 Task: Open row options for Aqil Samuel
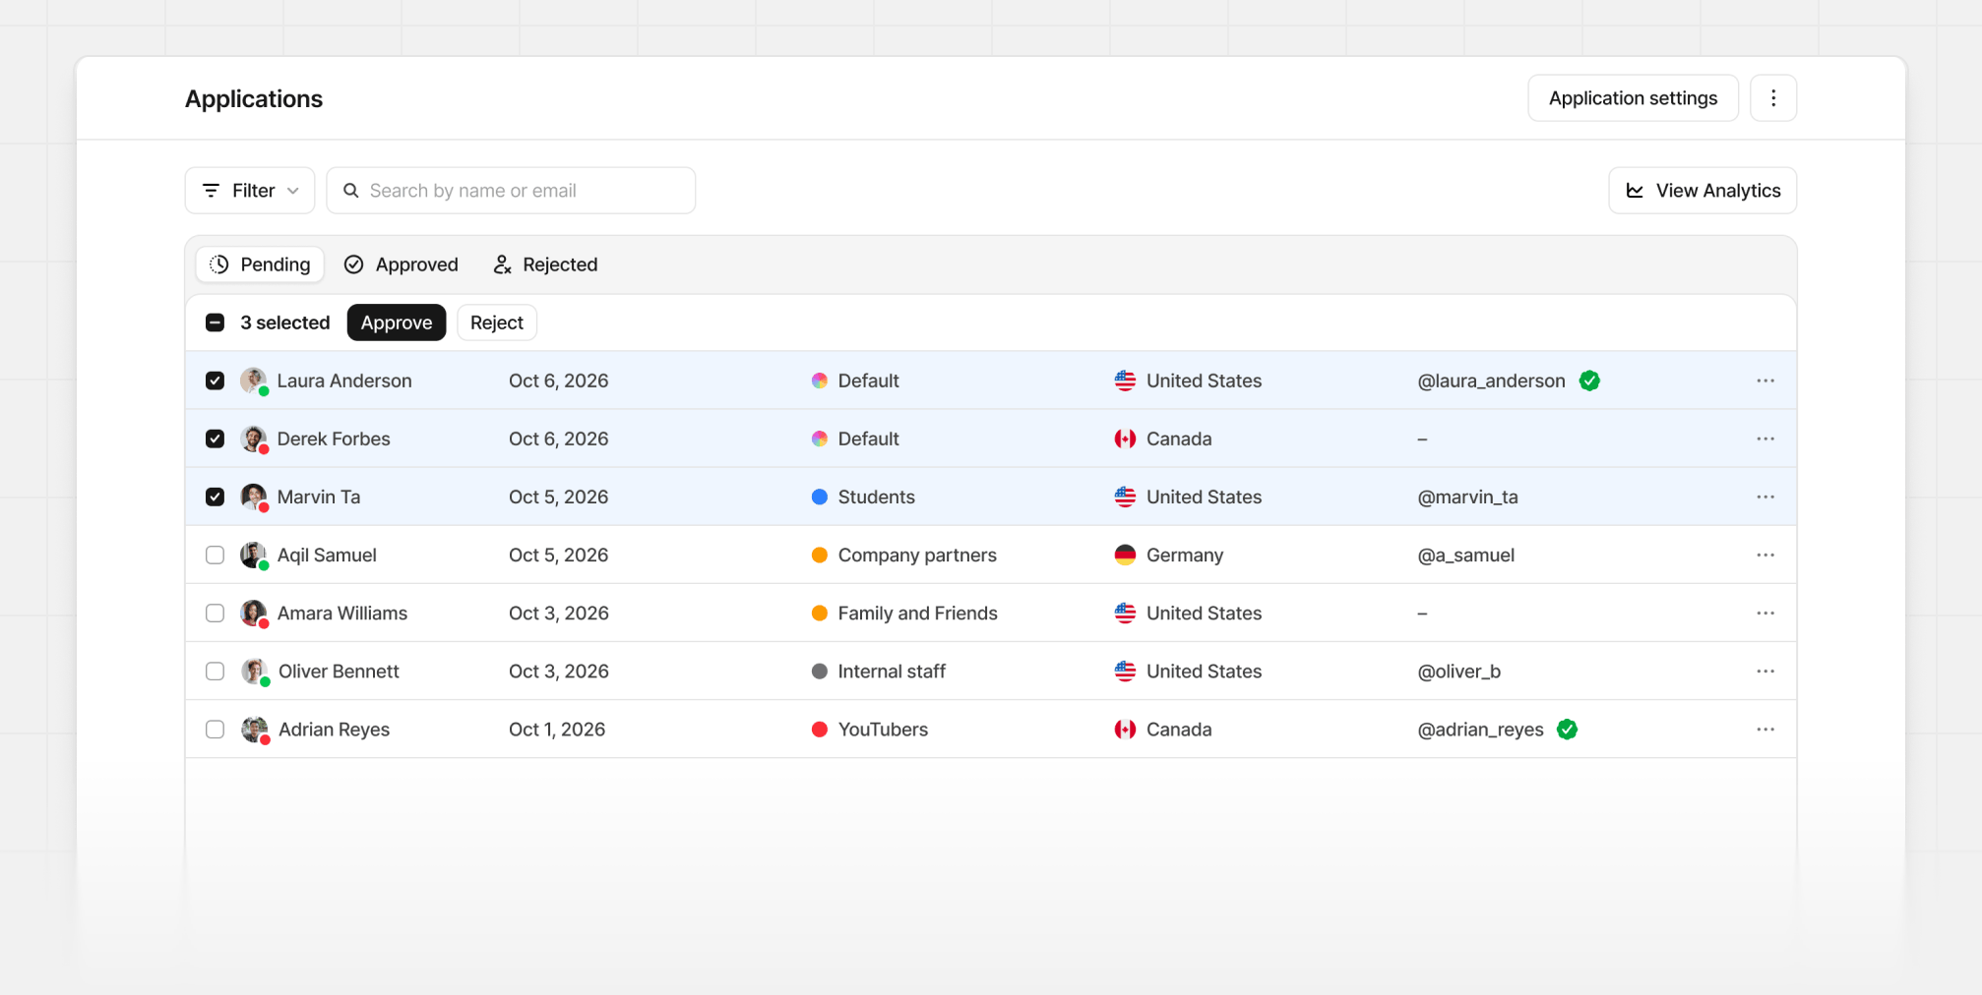[1765, 555]
